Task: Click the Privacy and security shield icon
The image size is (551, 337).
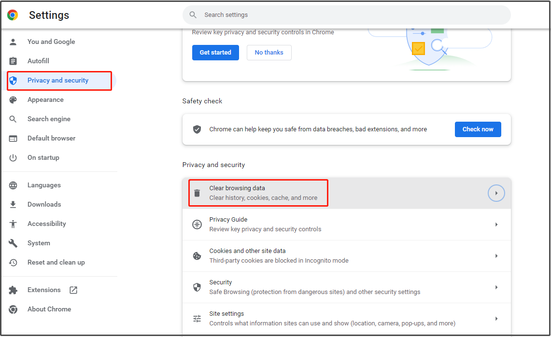Action: point(14,80)
